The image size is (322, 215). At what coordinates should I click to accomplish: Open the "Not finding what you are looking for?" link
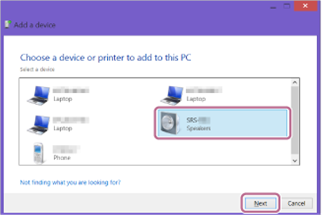70,182
